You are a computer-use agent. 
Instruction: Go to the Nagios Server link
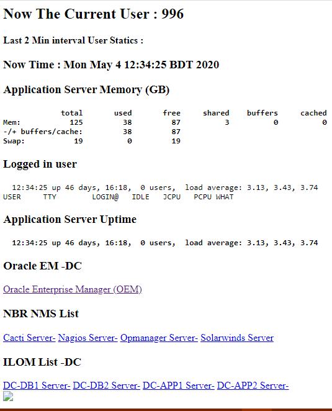point(87,338)
